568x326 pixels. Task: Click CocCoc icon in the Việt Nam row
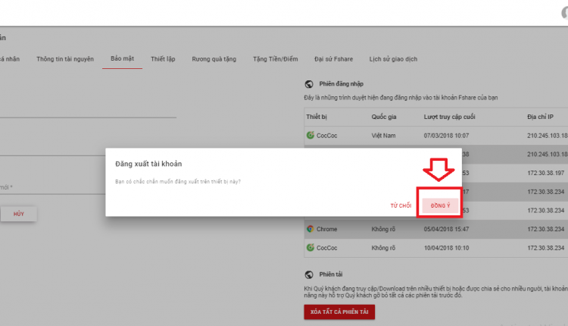point(310,135)
